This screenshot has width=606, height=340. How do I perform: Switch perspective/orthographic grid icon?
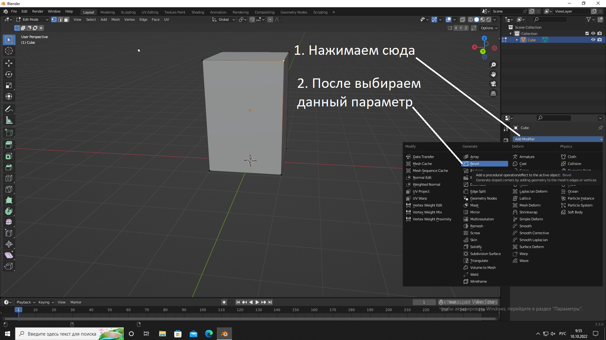click(493, 93)
